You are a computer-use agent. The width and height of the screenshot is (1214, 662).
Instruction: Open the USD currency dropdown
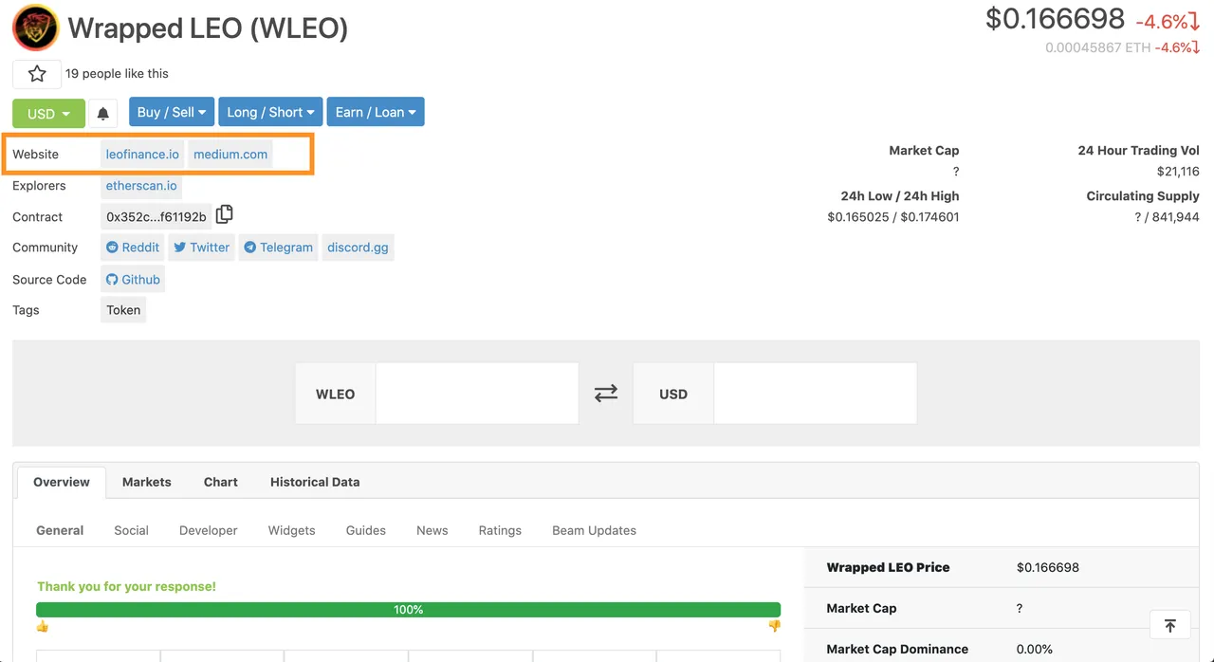(48, 113)
